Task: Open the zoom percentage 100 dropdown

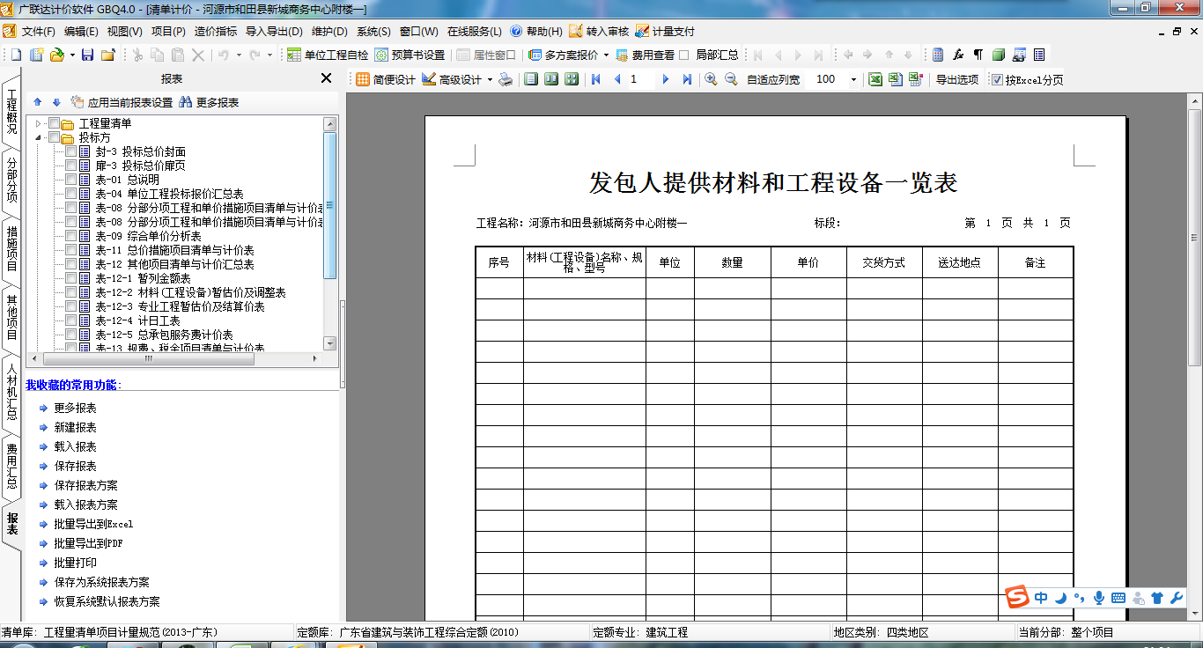Action: click(x=853, y=79)
